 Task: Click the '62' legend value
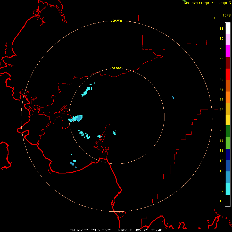(x=221, y=38)
